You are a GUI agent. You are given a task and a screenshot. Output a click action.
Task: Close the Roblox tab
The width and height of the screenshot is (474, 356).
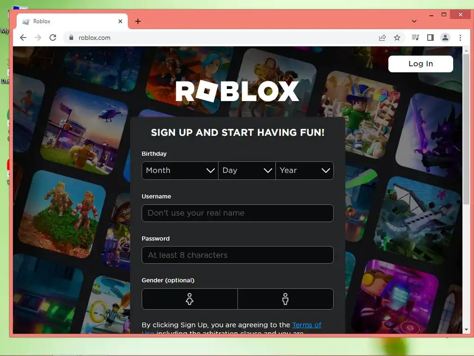click(x=120, y=21)
